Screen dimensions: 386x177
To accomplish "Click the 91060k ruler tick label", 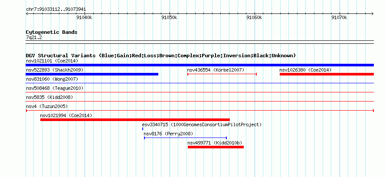I will pyautogui.click(x=254, y=17).
